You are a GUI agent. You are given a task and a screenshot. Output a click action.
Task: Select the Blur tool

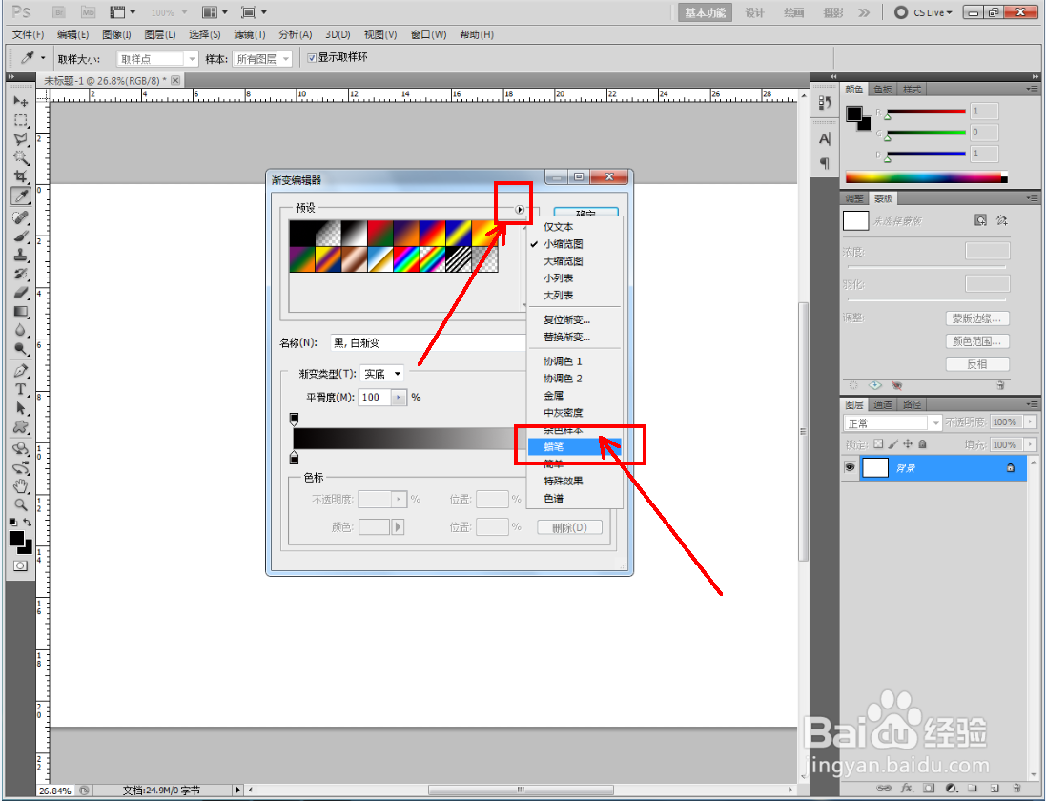21,330
